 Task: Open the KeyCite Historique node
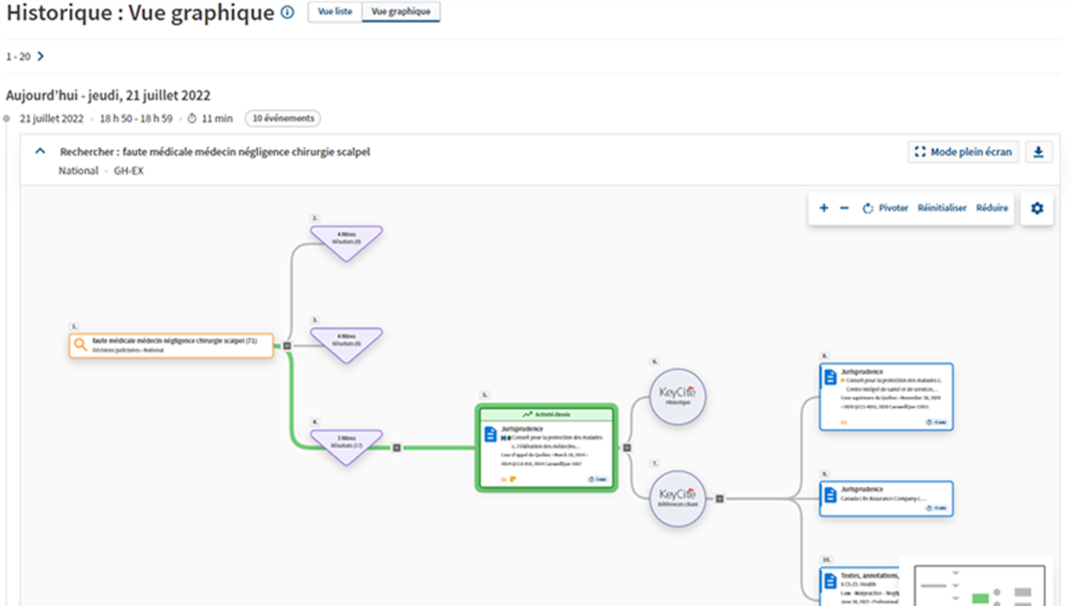pyautogui.click(x=678, y=396)
